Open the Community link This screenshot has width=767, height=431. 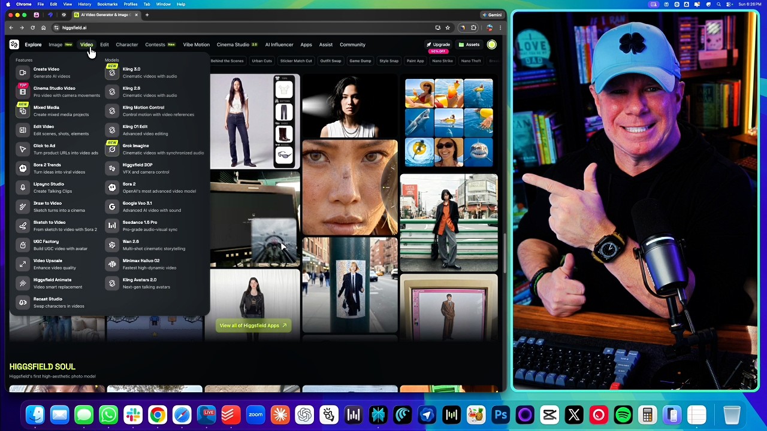(x=352, y=44)
